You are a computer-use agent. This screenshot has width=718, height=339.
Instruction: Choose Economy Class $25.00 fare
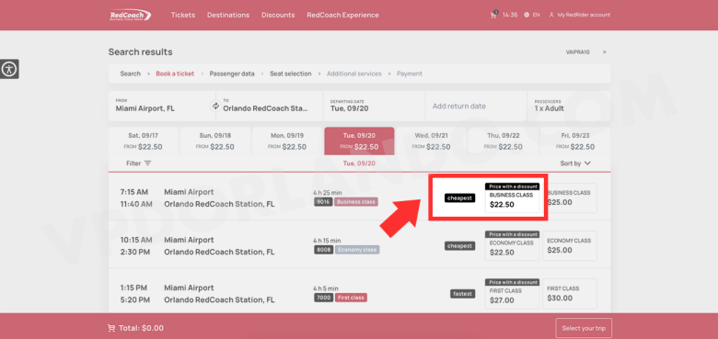[570, 246]
